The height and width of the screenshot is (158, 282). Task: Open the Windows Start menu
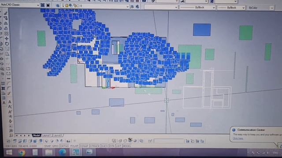tap(9, 152)
